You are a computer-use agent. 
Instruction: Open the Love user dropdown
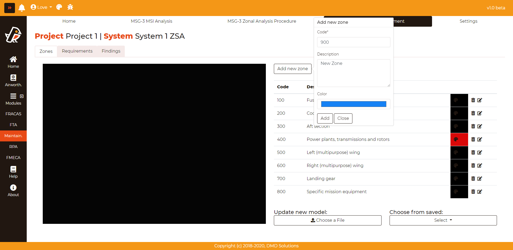[x=41, y=7]
